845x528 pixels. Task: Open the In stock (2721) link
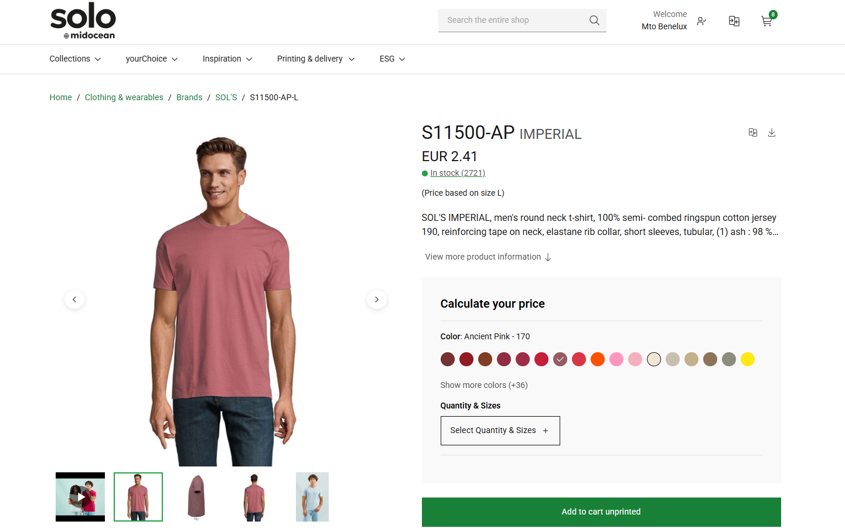tap(458, 173)
